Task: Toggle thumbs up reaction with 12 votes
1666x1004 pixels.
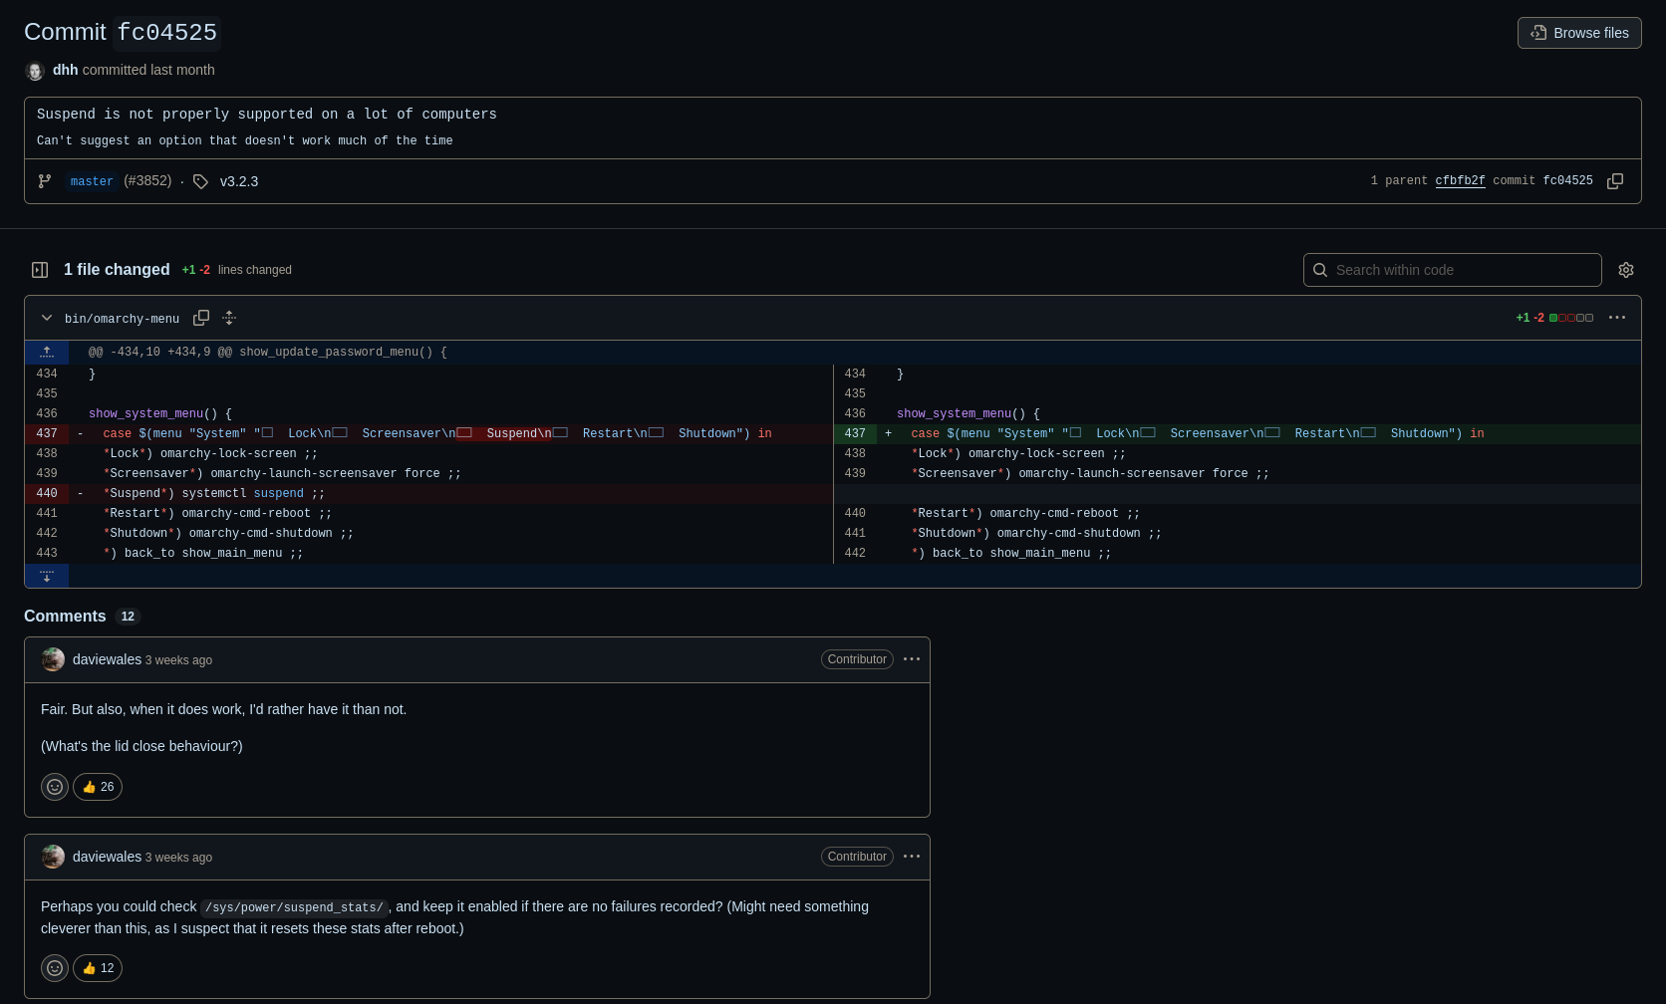Action: [98, 968]
